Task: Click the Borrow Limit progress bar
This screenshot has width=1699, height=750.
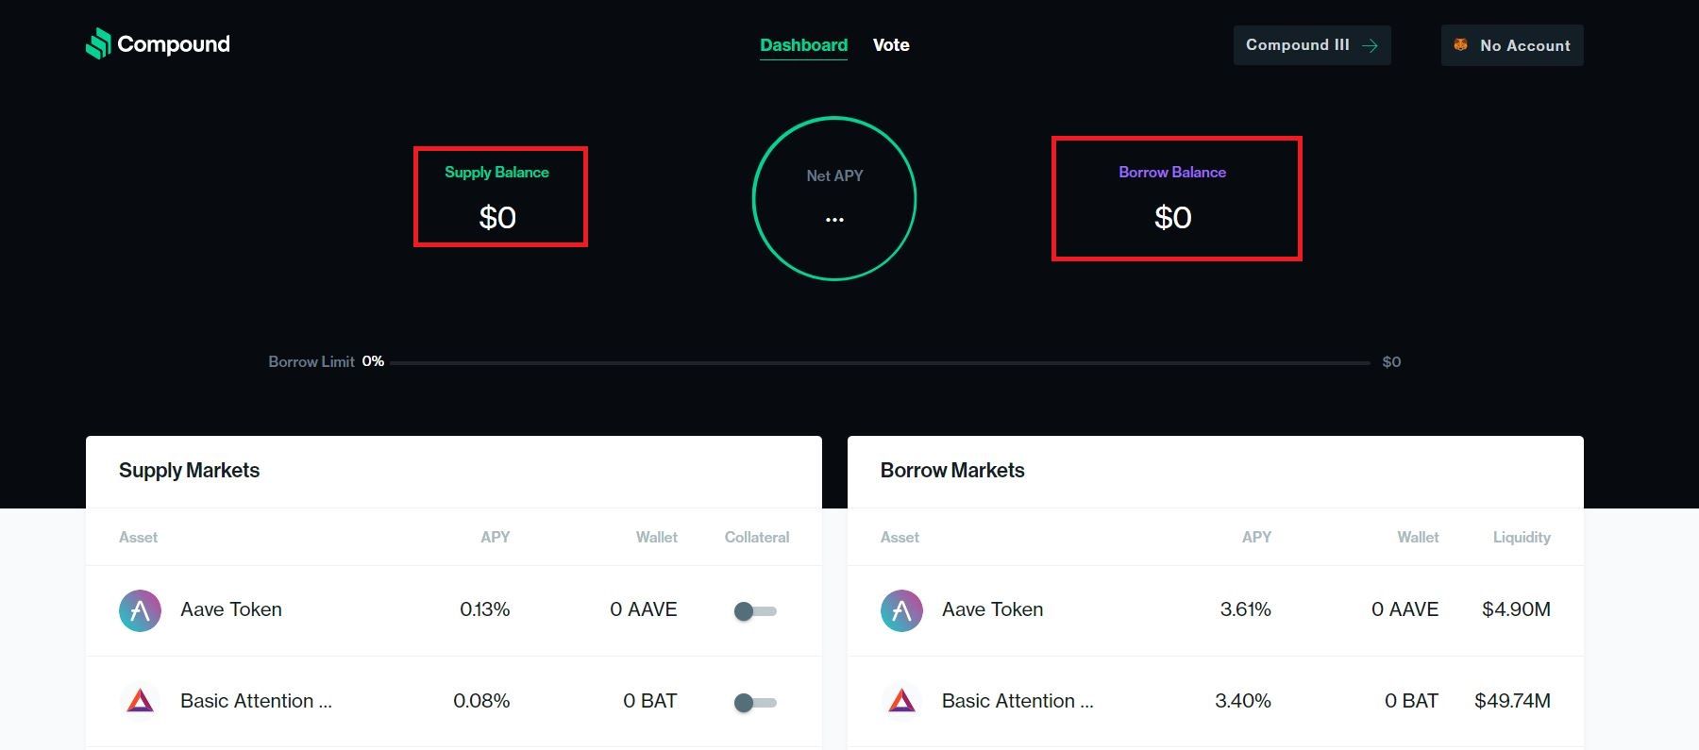Action: [x=880, y=362]
